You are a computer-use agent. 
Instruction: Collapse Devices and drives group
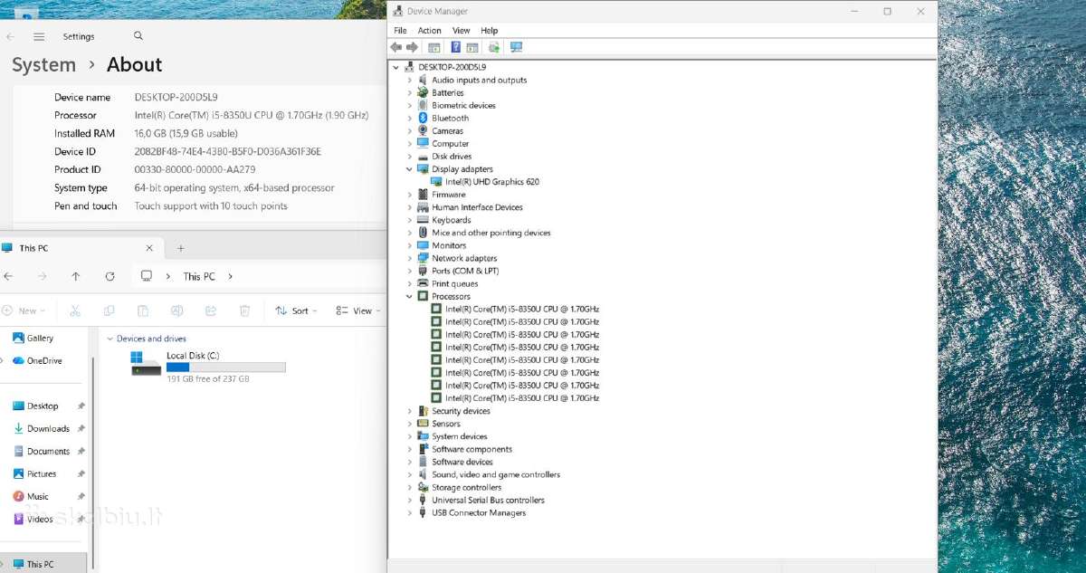coord(110,339)
